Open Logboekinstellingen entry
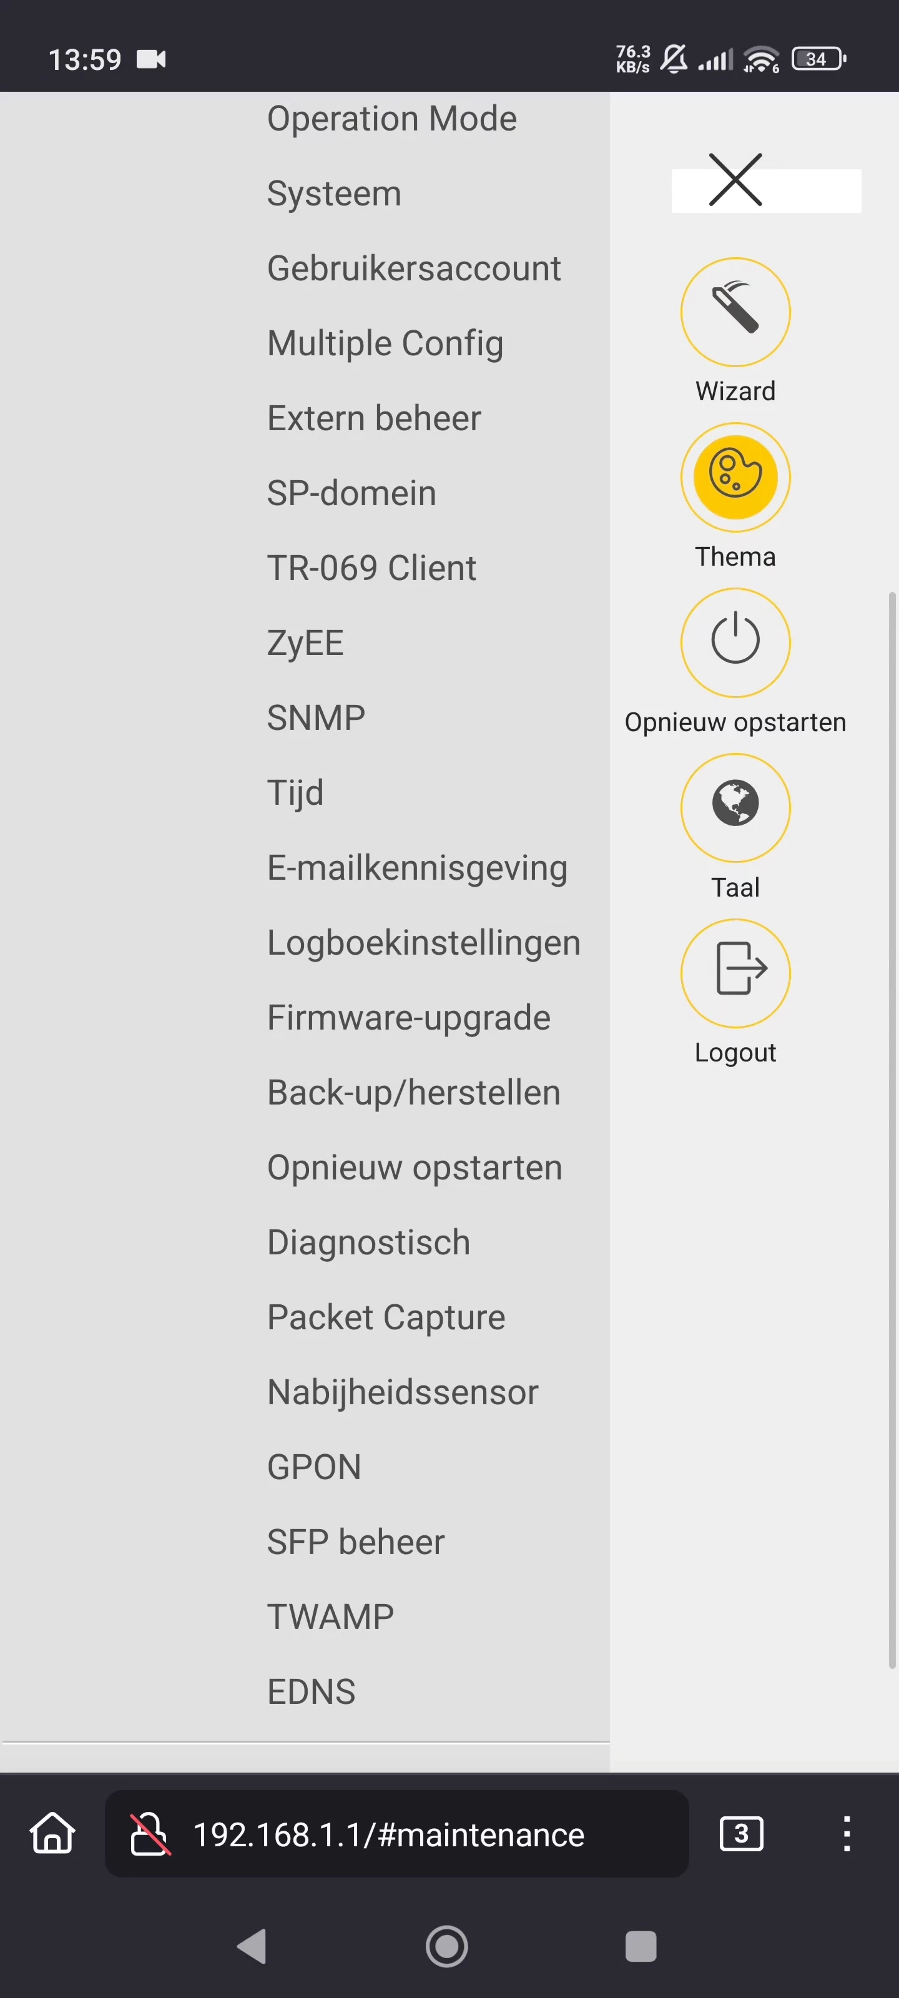 [423, 943]
